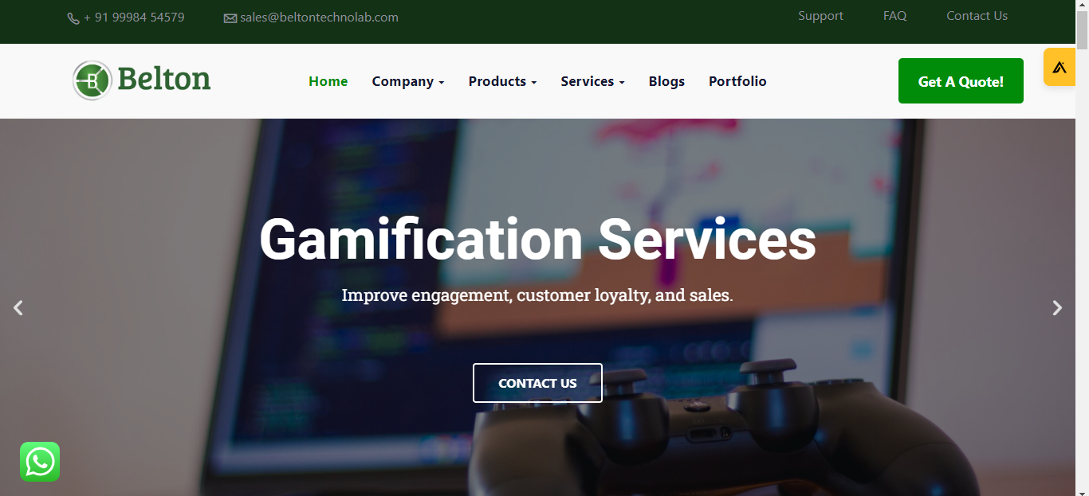
Task: Expand the Products dropdown menu
Action: pos(503,81)
